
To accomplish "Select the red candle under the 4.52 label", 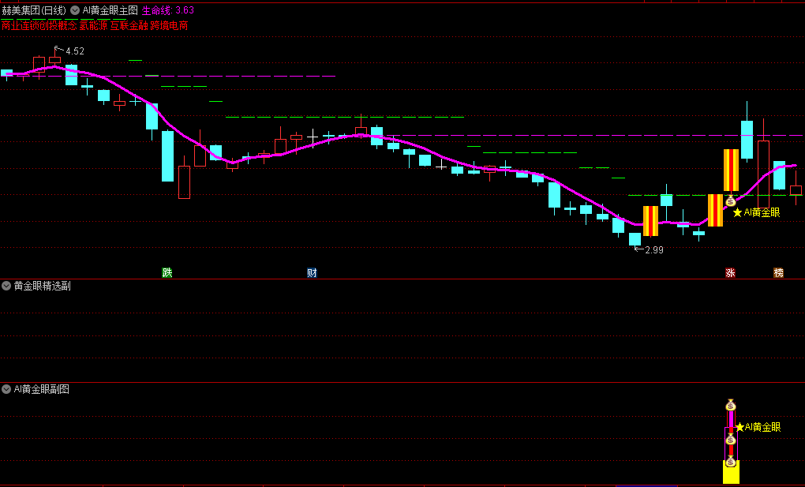I will [55, 58].
